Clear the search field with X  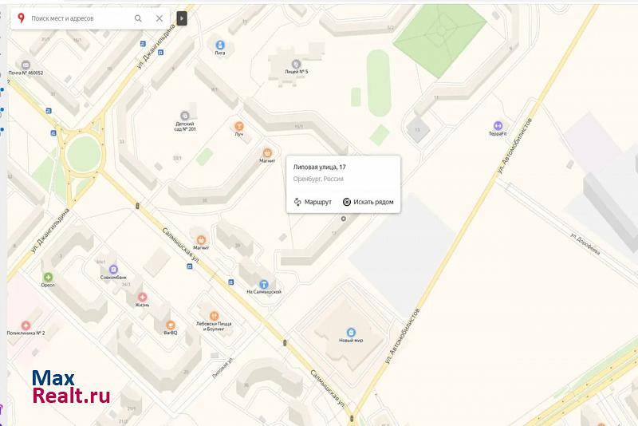159,18
